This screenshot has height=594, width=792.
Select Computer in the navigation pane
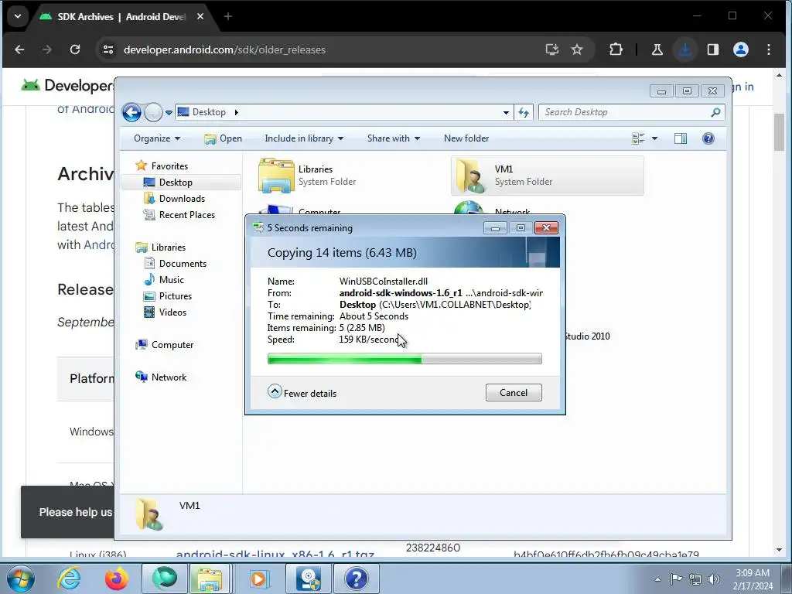[172, 345]
